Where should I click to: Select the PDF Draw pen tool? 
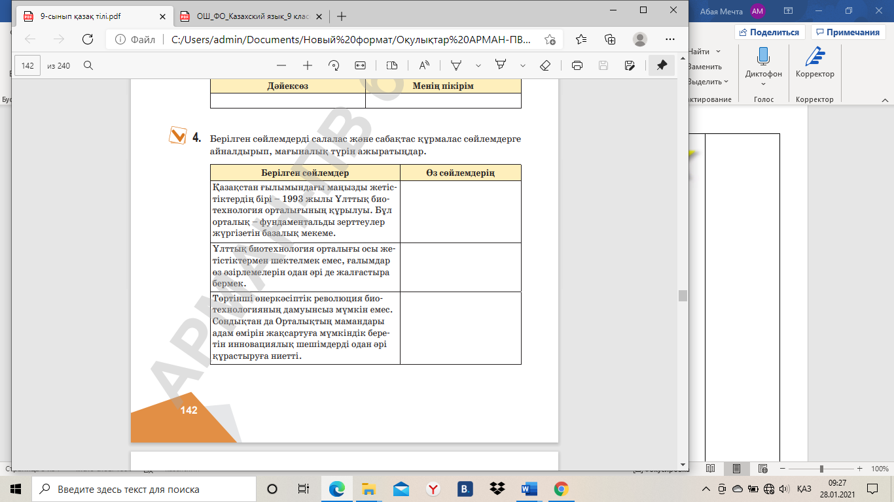click(457, 65)
